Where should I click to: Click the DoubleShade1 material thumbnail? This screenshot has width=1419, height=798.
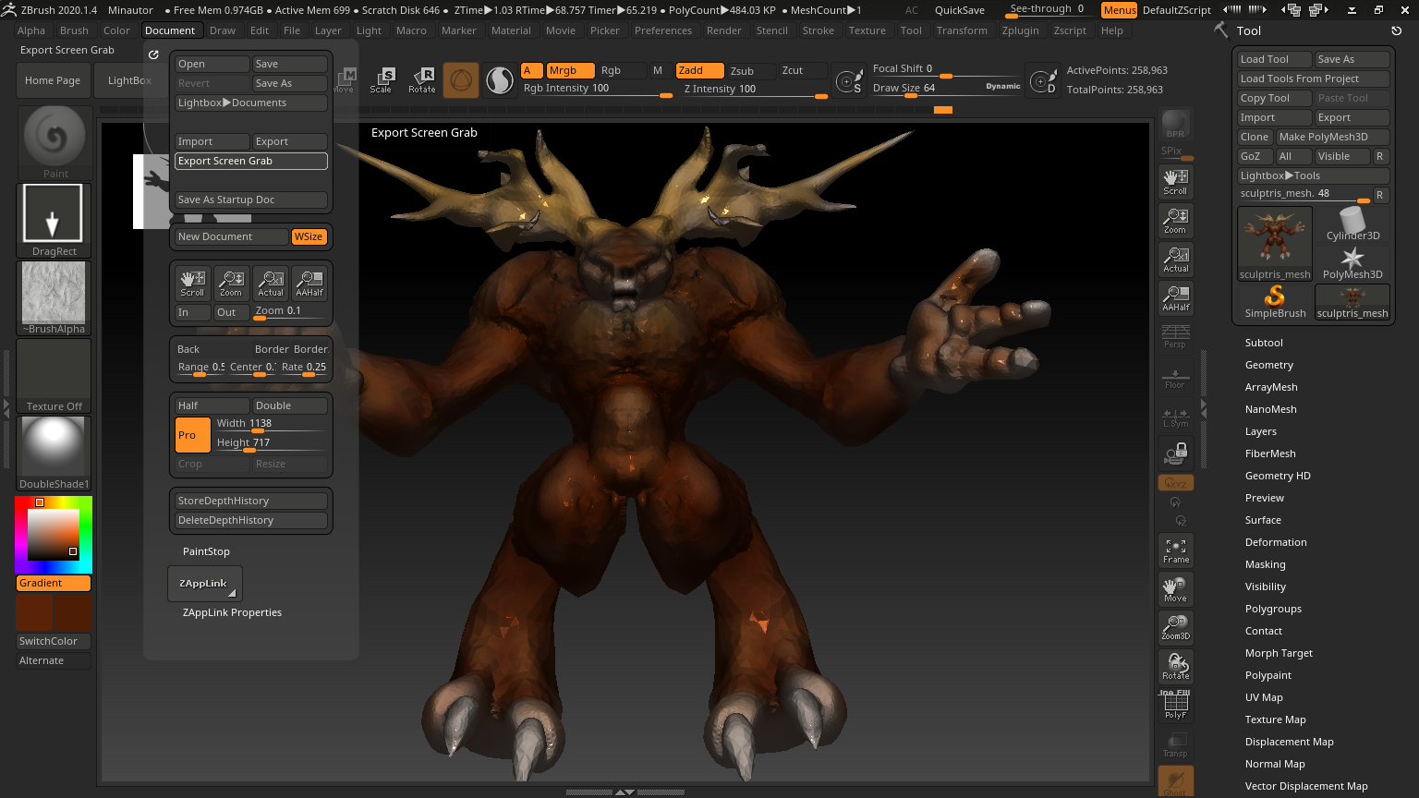tap(54, 453)
